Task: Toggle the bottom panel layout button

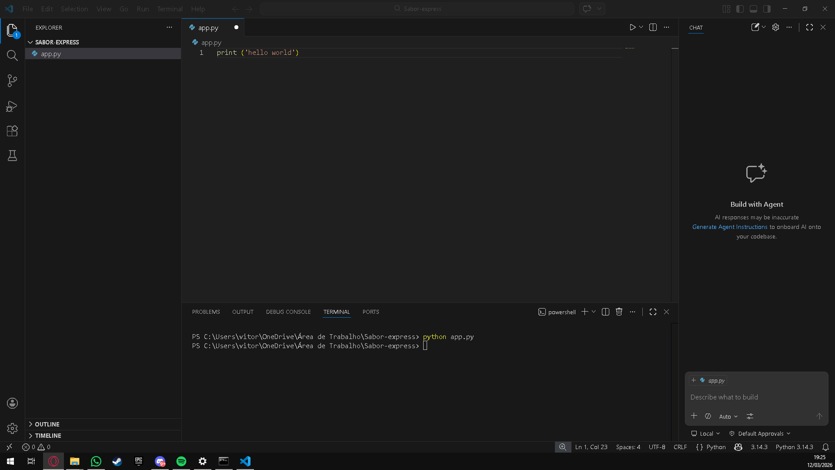Action: (x=753, y=9)
